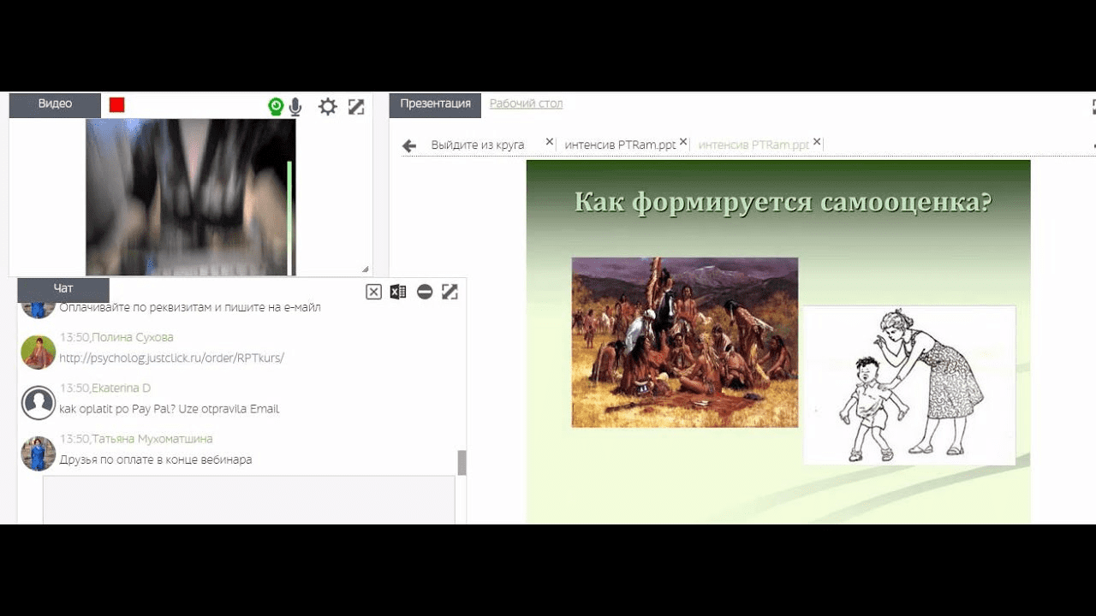The height and width of the screenshot is (616, 1096).
Task: Clear chat using the boxed X icon
Action: click(373, 292)
